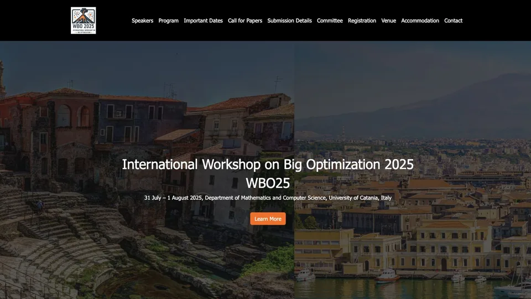Open Important Dates in the navigation
This screenshot has height=299, width=531.
(x=203, y=20)
